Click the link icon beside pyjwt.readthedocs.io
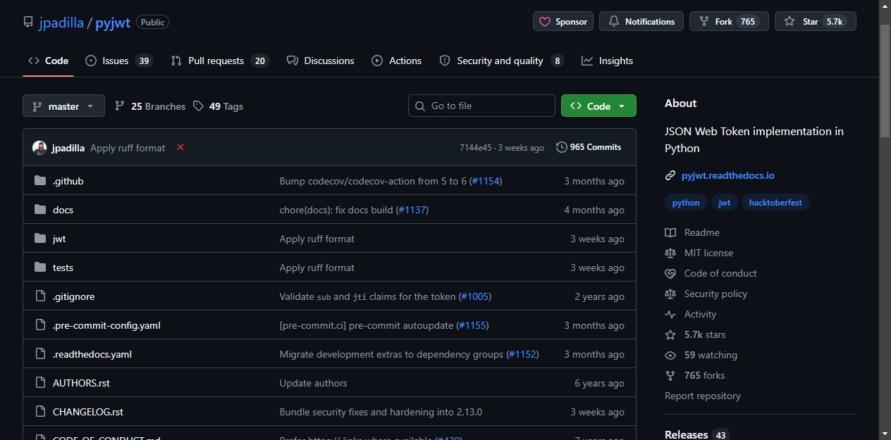 point(670,175)
